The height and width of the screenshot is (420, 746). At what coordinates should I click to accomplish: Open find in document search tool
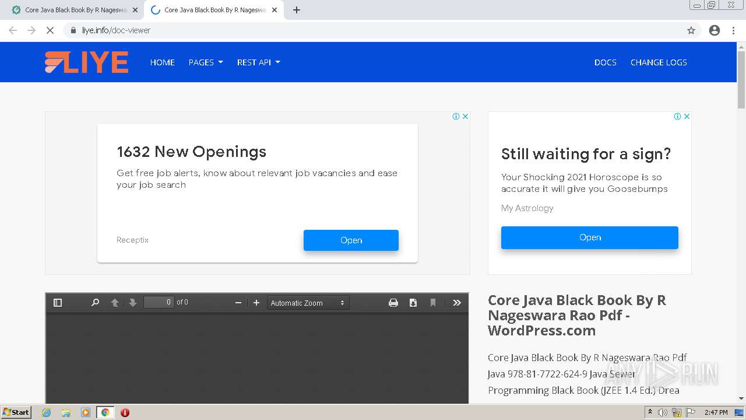point(95,302)
